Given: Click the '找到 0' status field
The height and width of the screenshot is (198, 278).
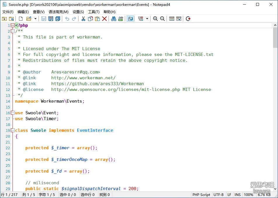Looking at the screenshot, I should (105, 195).
